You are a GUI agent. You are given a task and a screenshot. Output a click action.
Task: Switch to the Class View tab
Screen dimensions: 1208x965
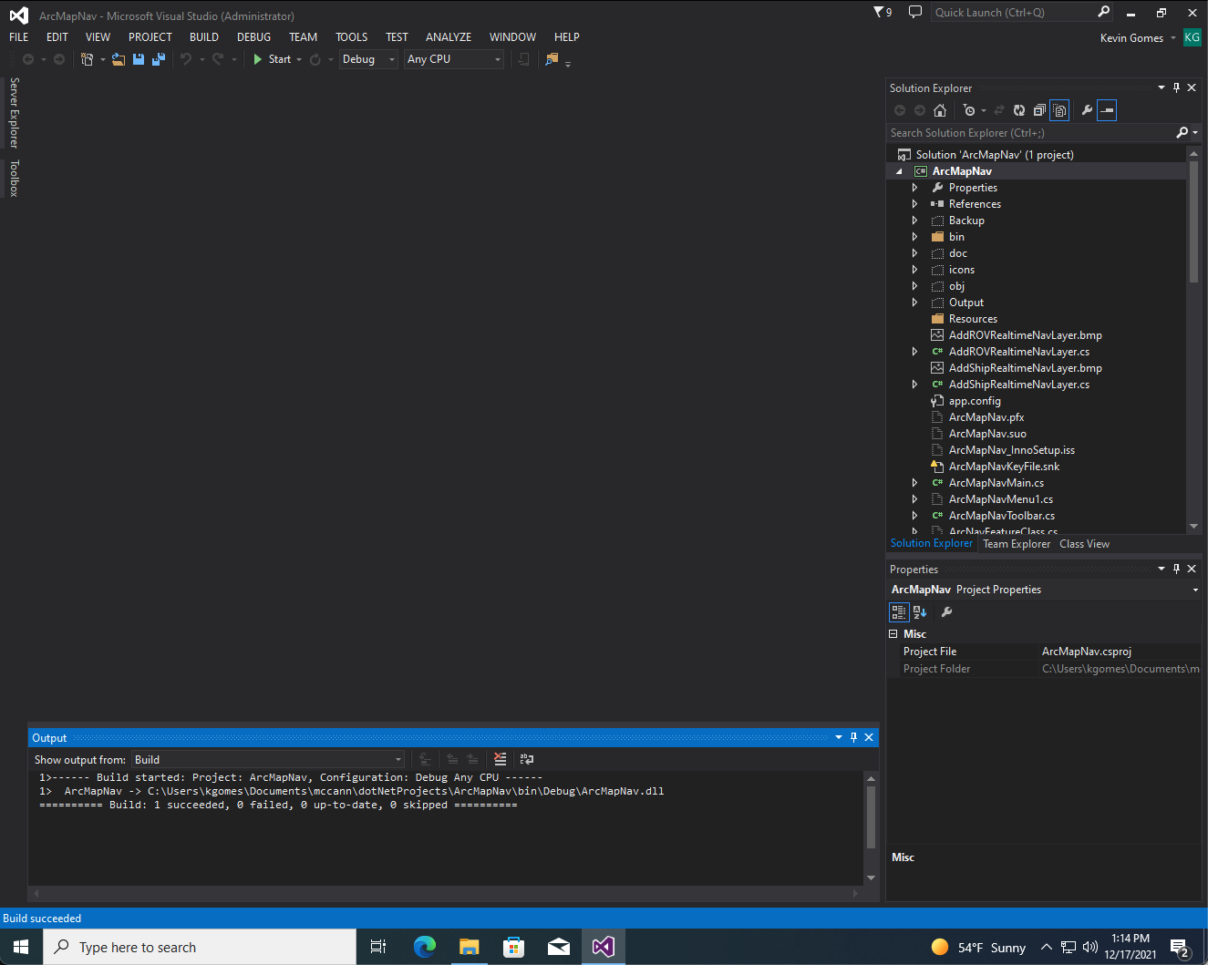(1084, 544)
